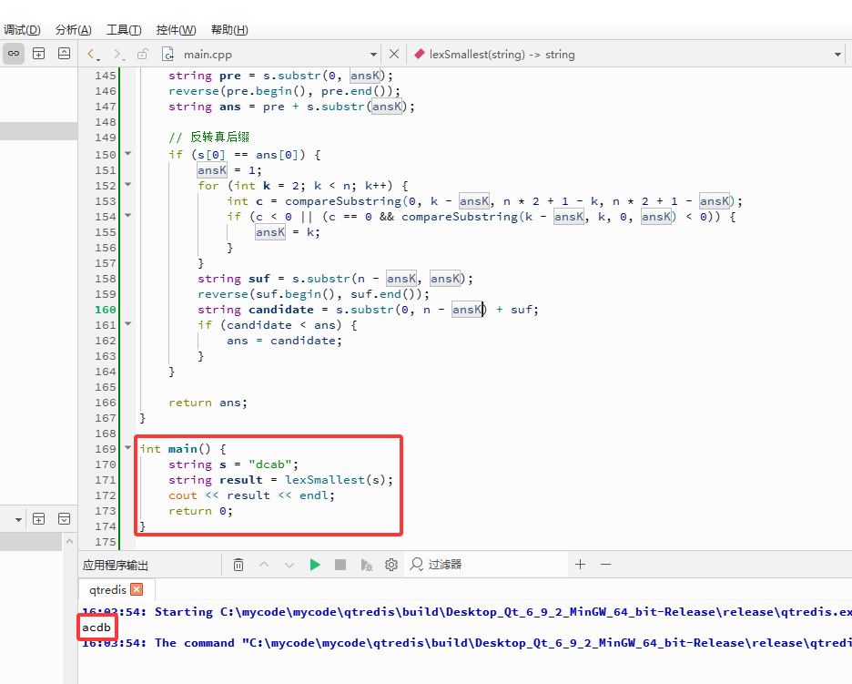The image size is (852, 684).
Task: Open the 帮助(H) menu
Action: pyautogui.click(x=229, y=30)
